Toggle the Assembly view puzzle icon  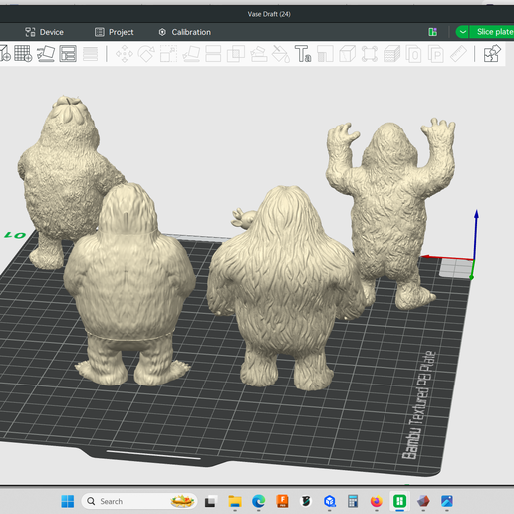[x=492, y=54]
